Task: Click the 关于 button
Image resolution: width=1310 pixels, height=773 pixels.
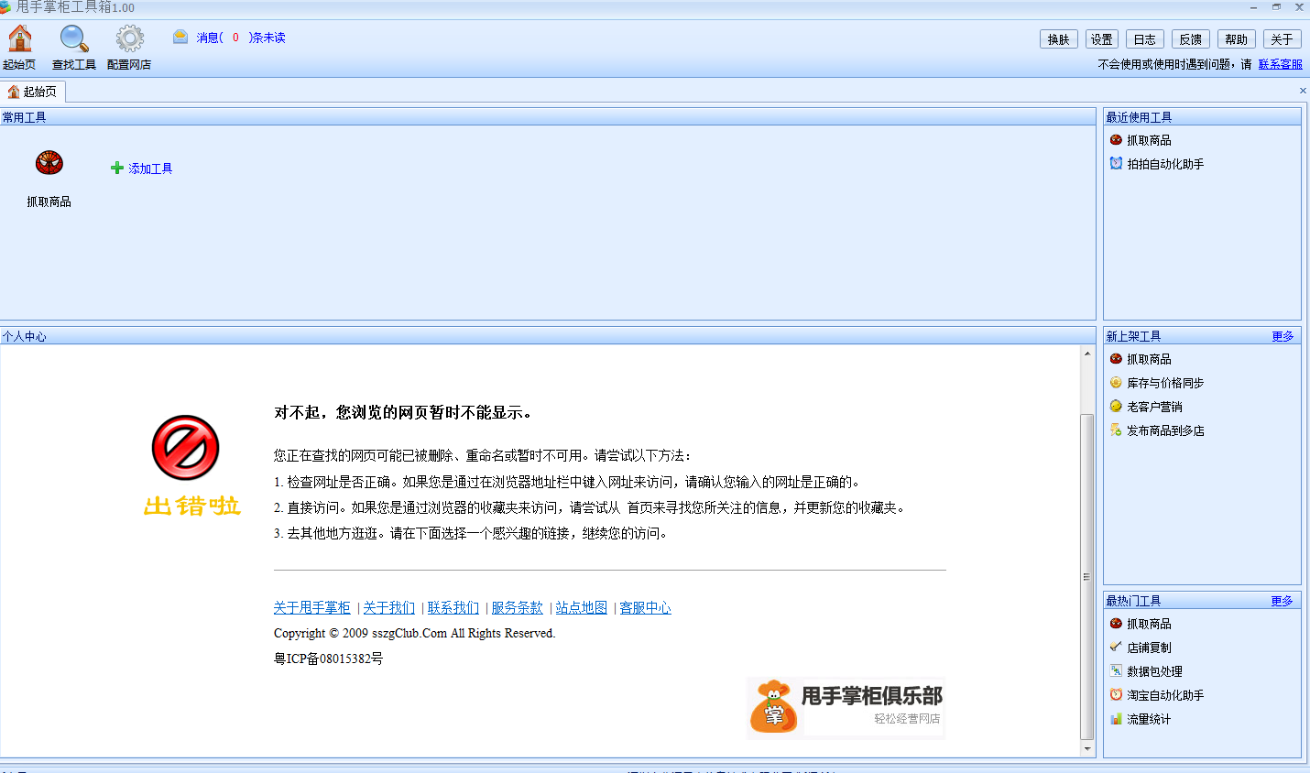Action: [1283, 39]
